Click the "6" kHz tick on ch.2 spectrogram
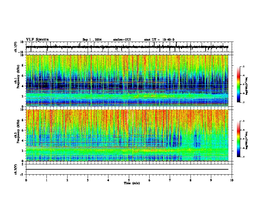Image resolution: width=261 pixels, height=202 pixels. click(x=23, y=130)
